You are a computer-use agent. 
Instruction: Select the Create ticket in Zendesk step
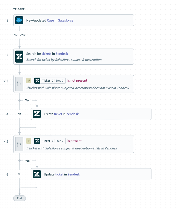click(x=91, y=114)
